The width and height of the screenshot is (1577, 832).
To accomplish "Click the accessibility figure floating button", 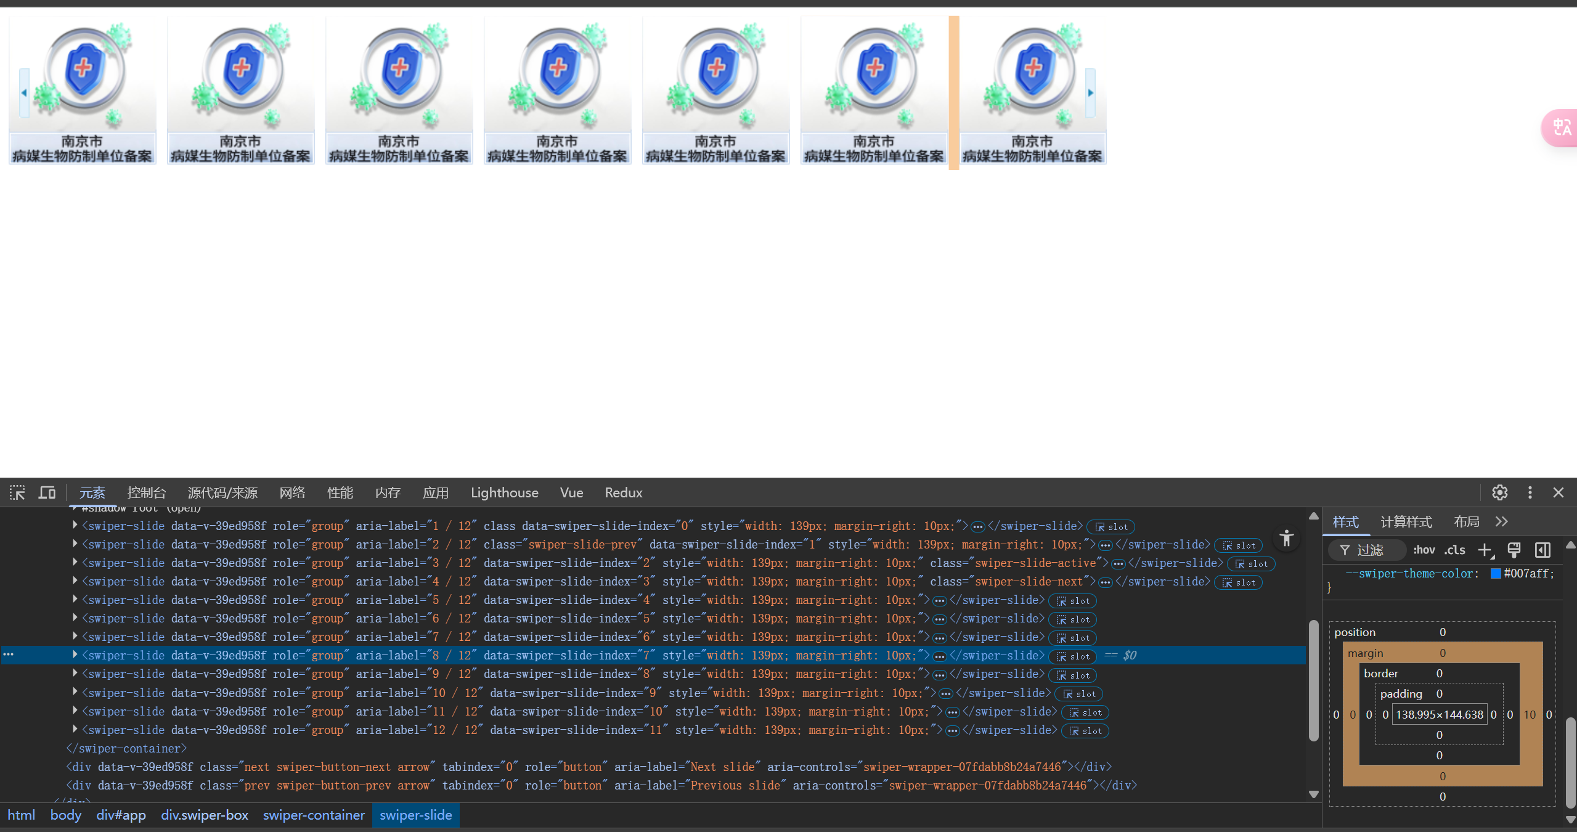I will pos(1286,538).
